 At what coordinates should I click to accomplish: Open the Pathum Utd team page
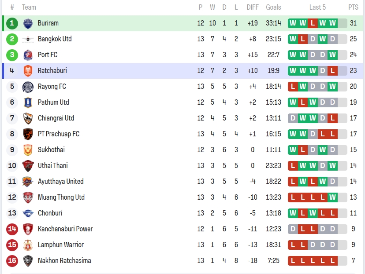[53, 102]
